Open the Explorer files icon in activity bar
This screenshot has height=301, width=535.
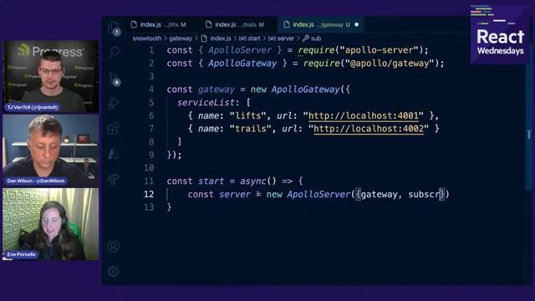[114, 28]
